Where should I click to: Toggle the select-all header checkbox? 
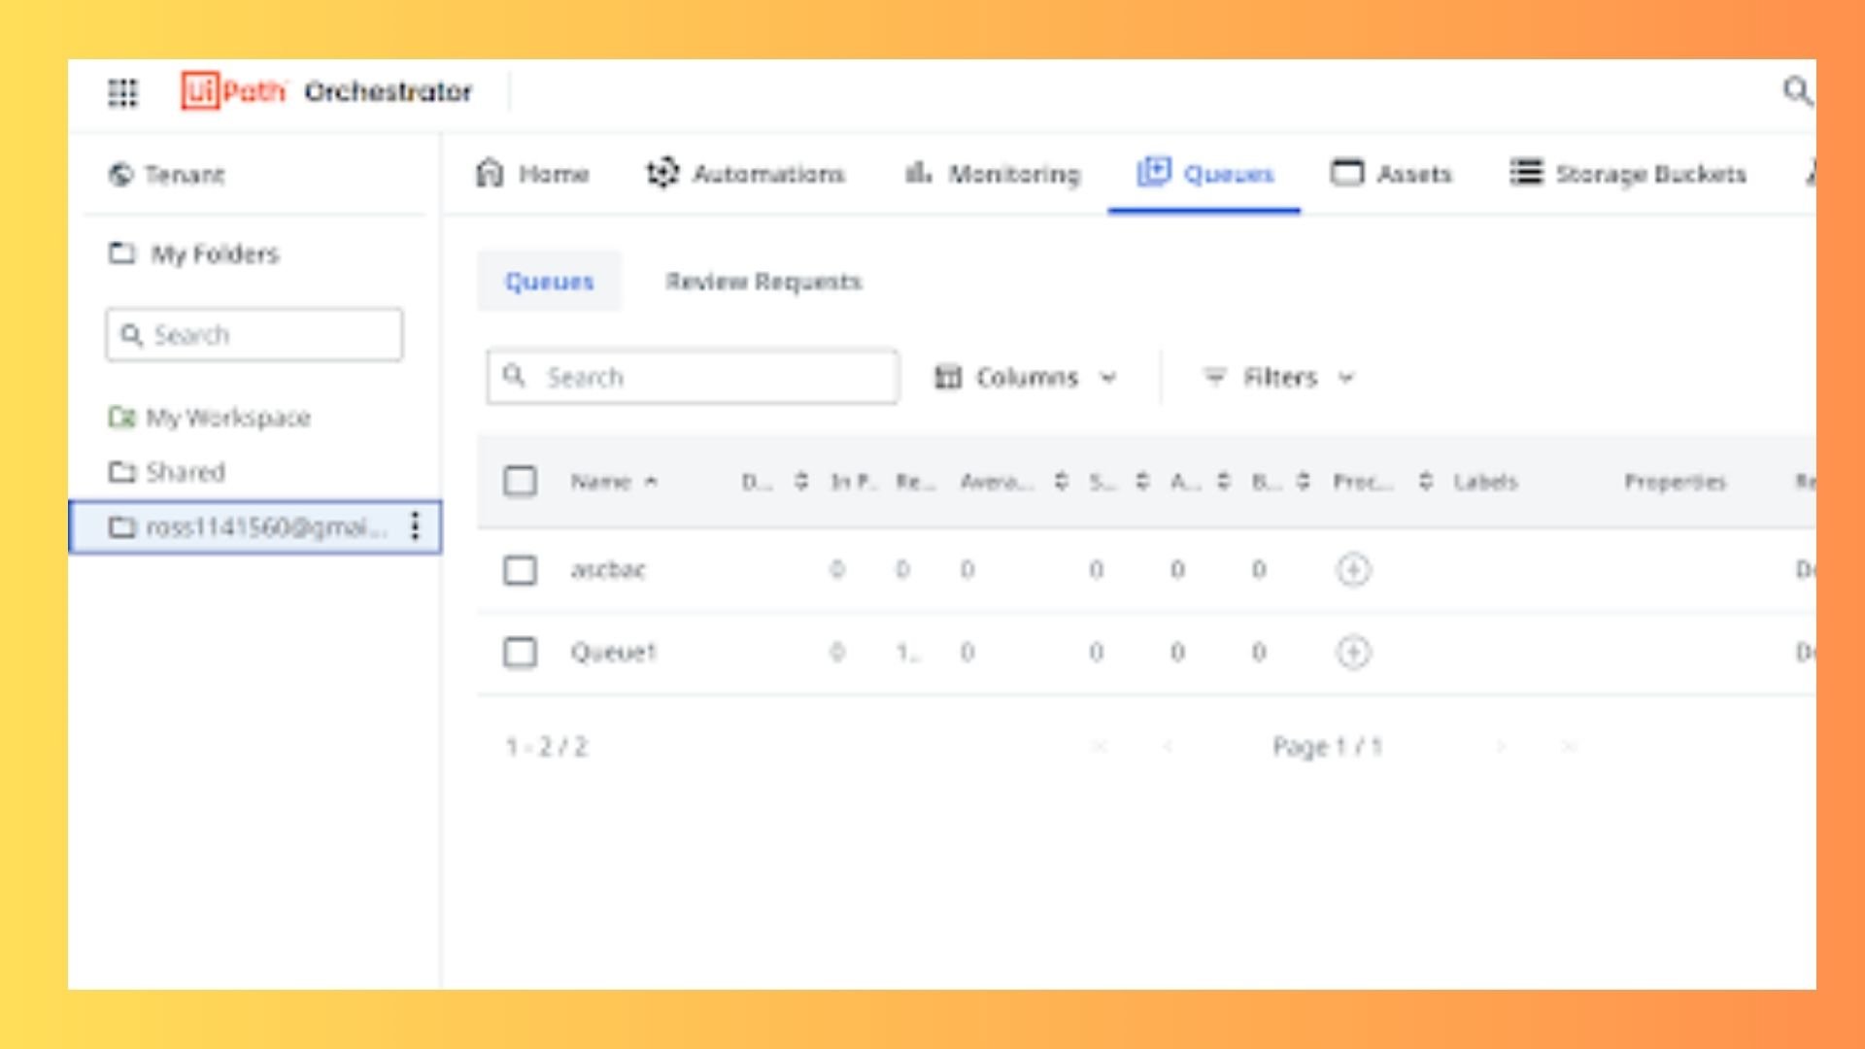pos(520,483)
